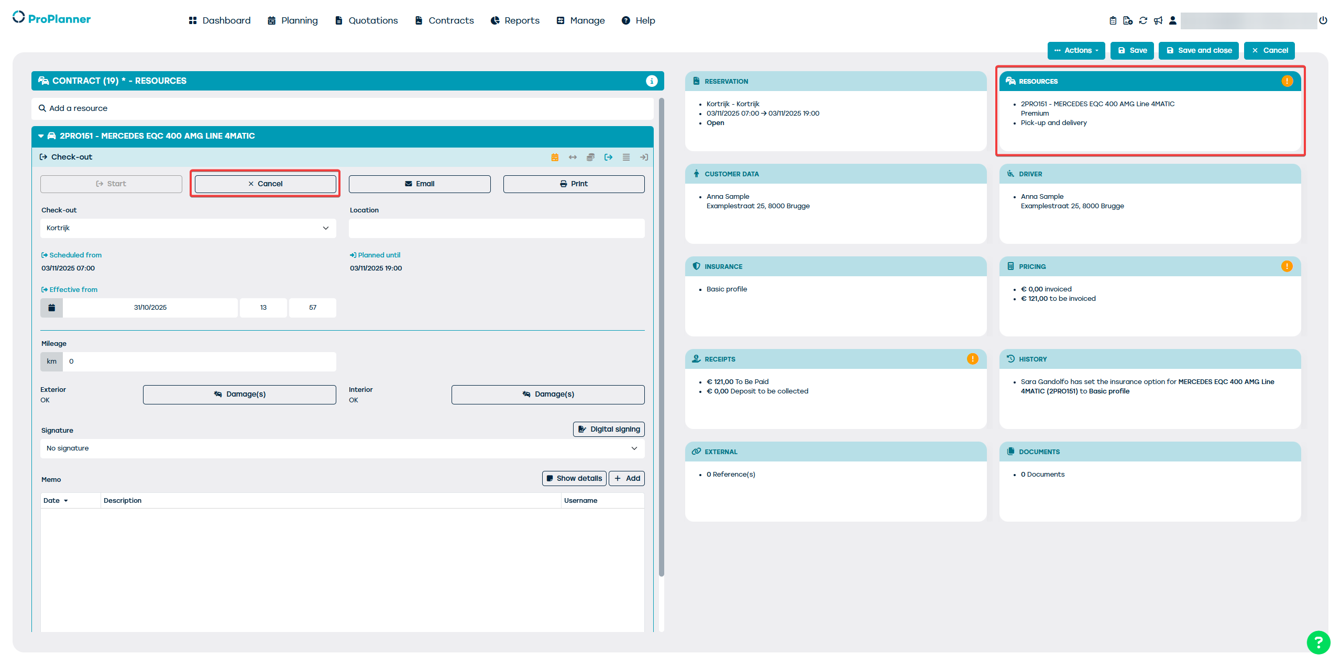This screenshot has height=665, width=1341.
Task: Click the orange warning badge on Pricing panel
Action: pos(1287,266)
